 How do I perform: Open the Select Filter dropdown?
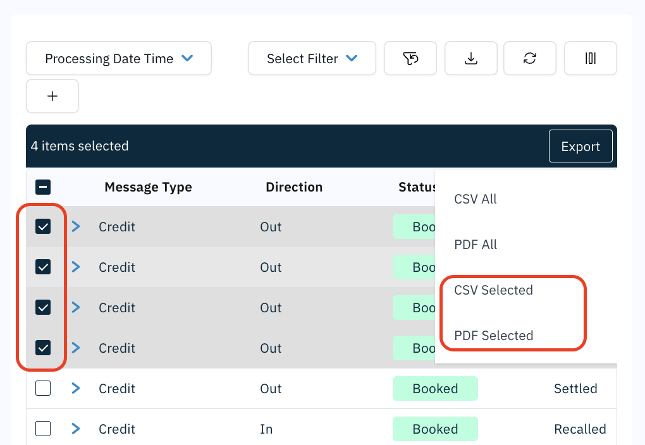312,59
